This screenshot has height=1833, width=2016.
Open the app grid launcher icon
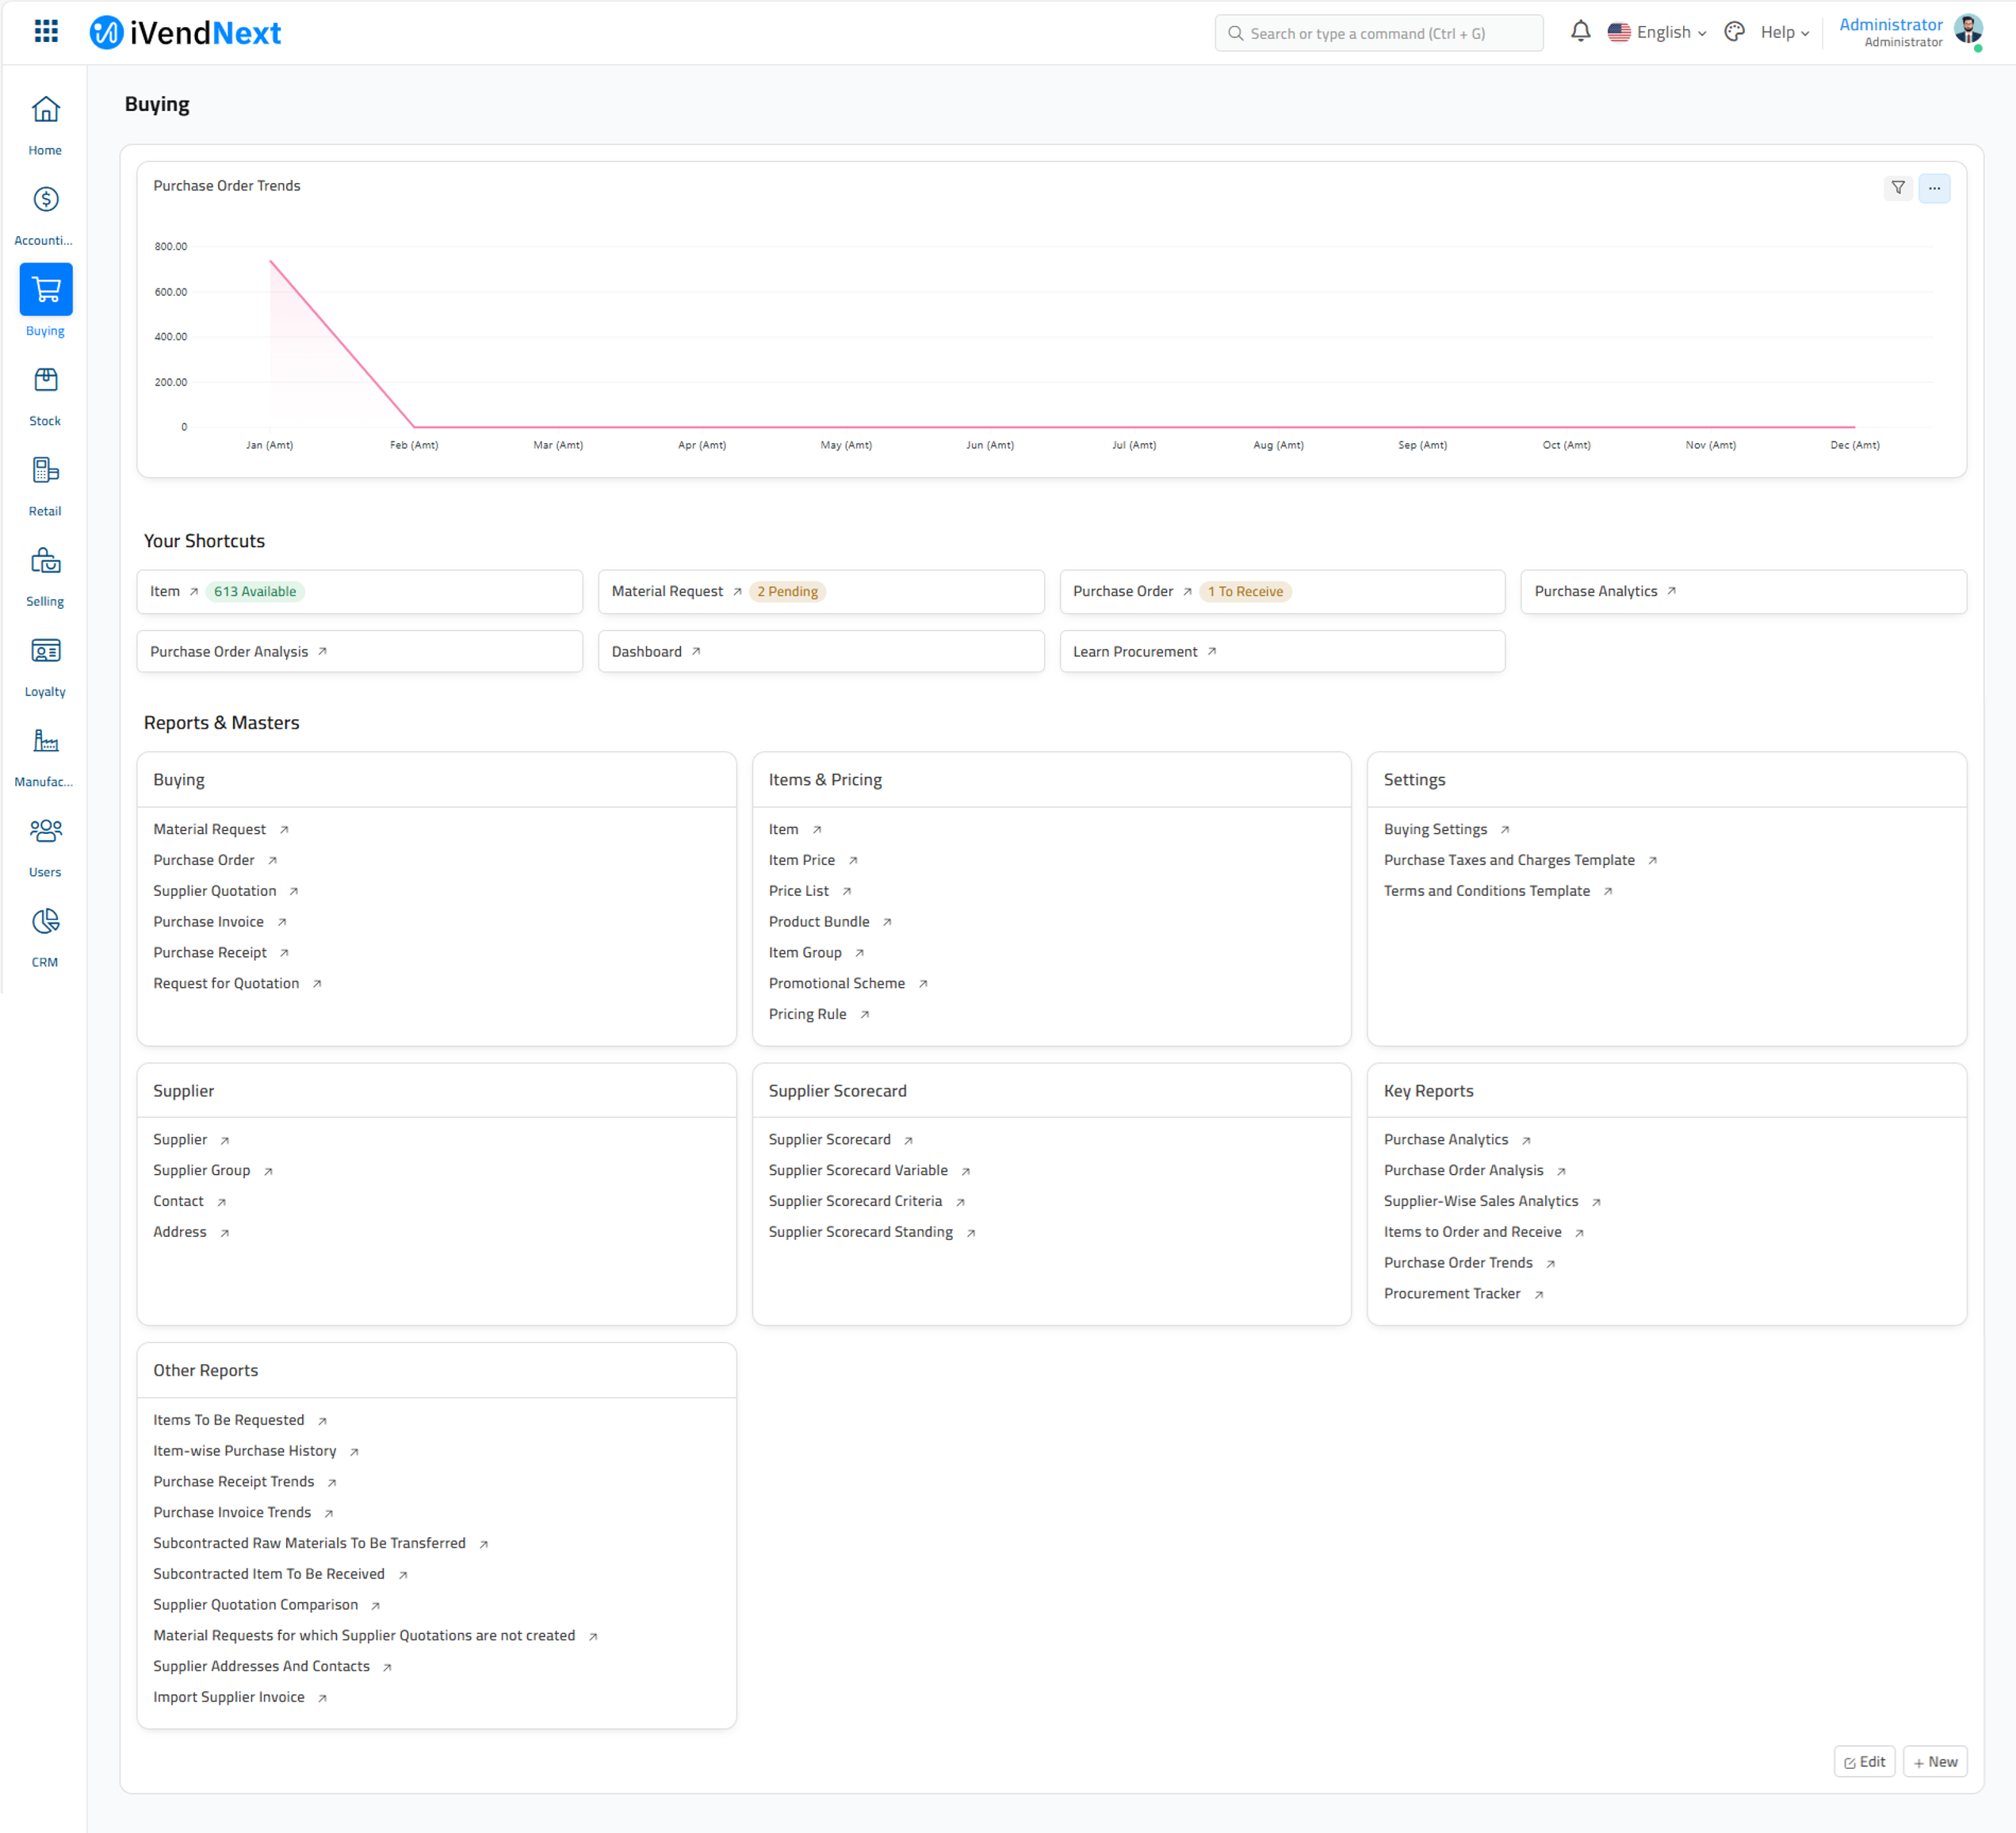46,32
